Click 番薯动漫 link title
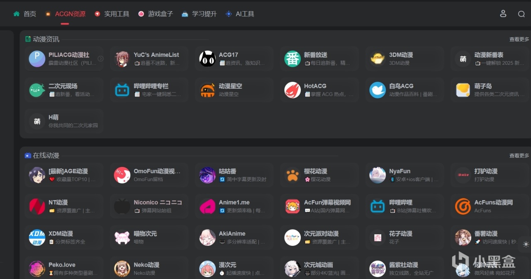The height and width of the screenshot is (279, 531). [486, 234]
